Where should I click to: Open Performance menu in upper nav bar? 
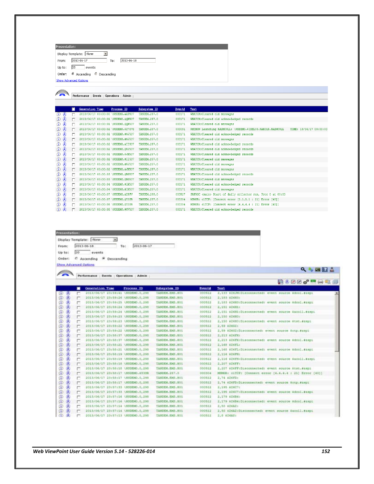(81, 96)
